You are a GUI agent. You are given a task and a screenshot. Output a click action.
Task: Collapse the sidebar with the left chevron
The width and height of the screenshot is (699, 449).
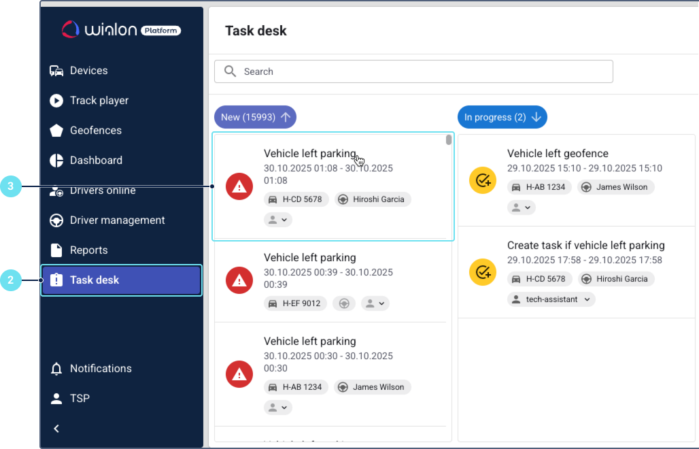pos(56,429)
